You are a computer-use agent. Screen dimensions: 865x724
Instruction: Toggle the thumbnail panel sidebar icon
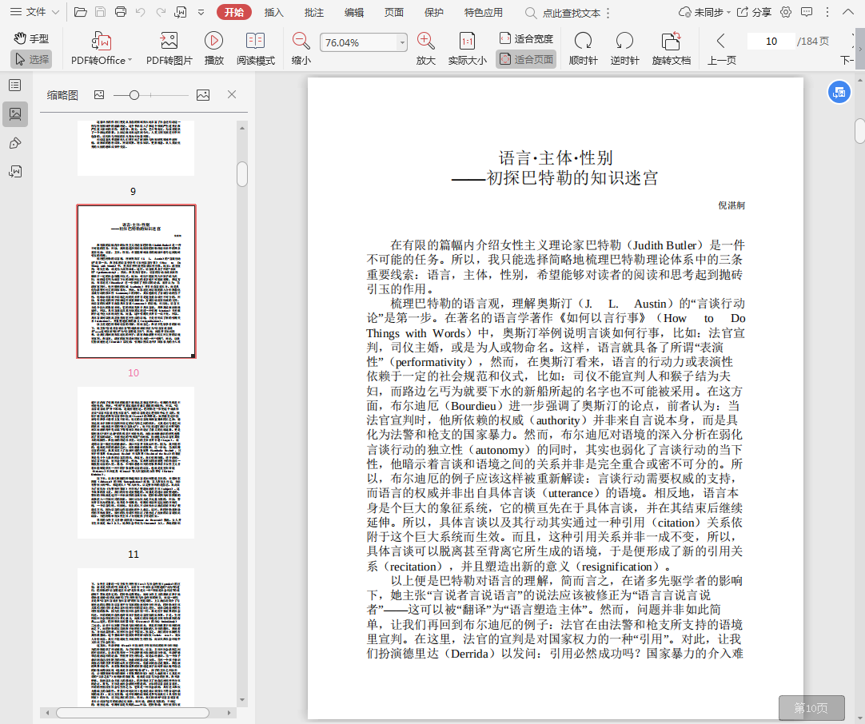pos(15,114)
